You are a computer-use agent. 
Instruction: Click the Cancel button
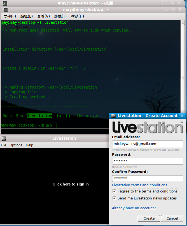coord(172,218)
